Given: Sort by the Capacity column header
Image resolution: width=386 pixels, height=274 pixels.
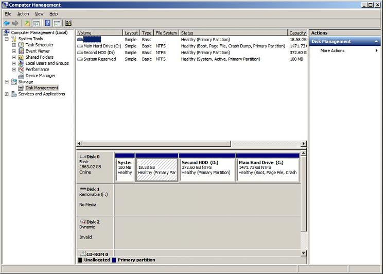Looking at the screenshot, I should click(297, 33).
